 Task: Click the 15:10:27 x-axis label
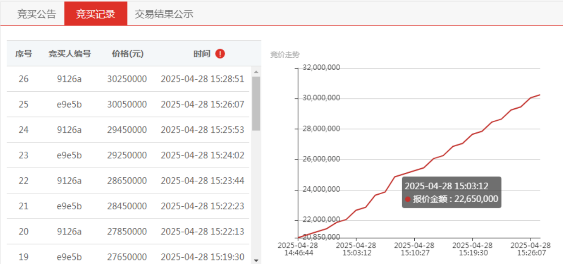[414, 249]
